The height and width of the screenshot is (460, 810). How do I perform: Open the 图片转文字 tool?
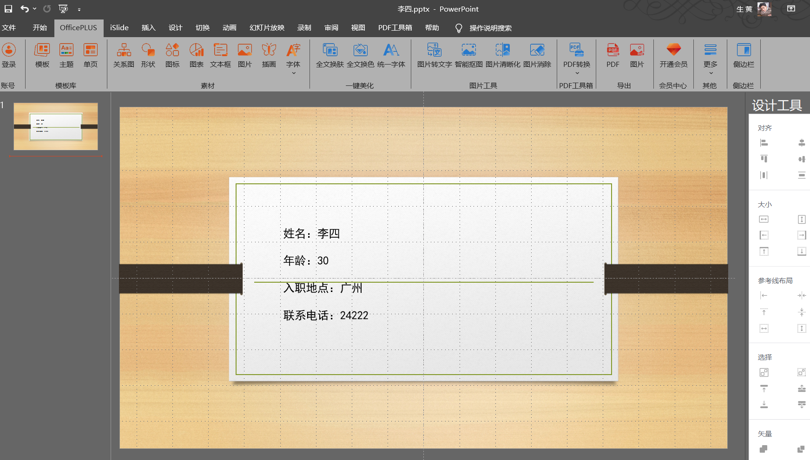pyautogui.click(x=434, y=56)
